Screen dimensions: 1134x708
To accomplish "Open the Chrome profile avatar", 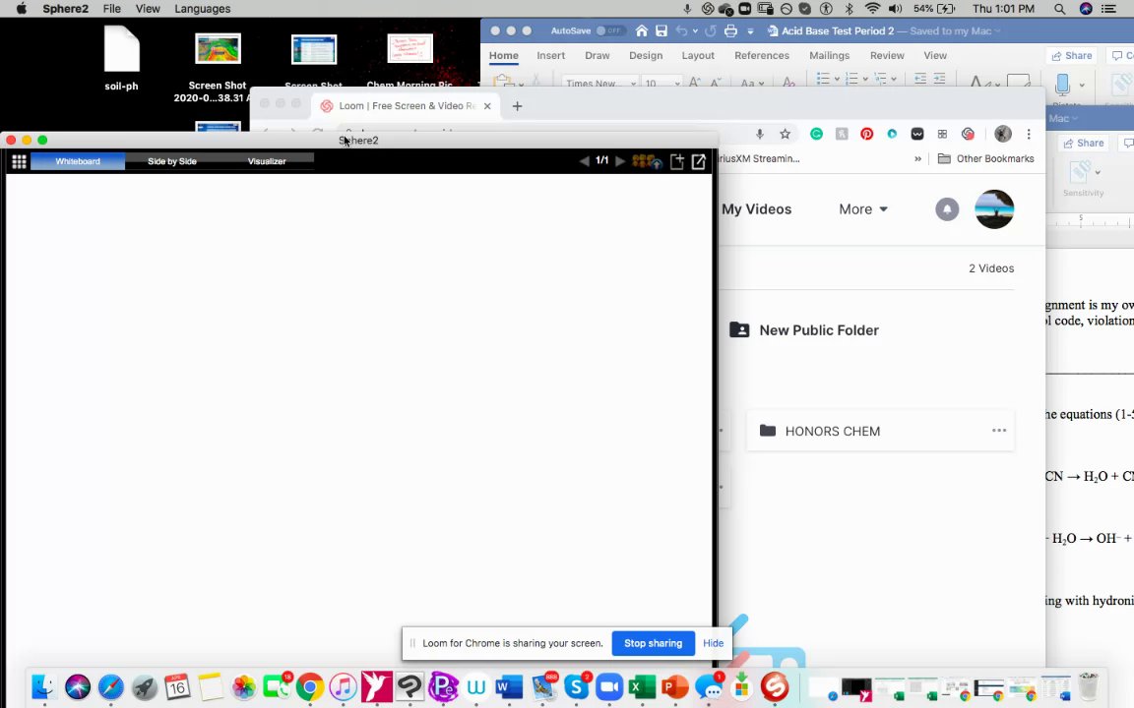I will [1002, 134].
